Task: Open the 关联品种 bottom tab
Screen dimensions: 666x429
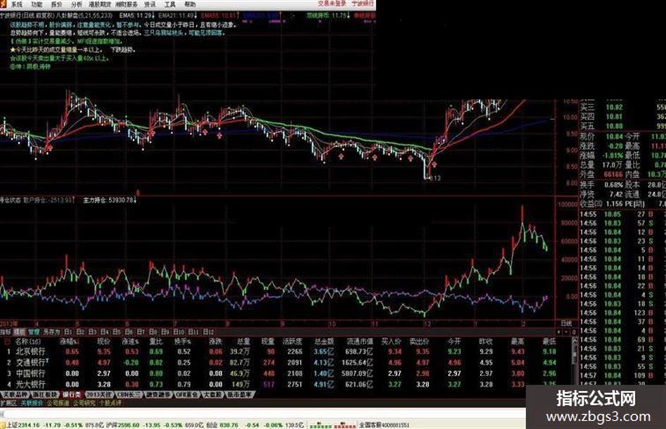Action: coord(15,394)
